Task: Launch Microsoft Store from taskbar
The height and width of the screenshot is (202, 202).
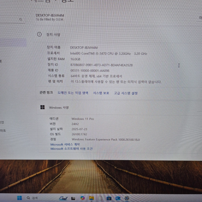Action: [x=109, y=198]
